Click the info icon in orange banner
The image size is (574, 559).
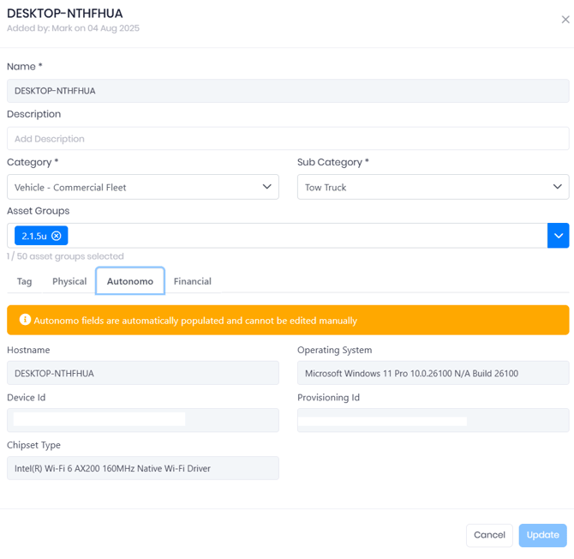click(x=25, y=320)
